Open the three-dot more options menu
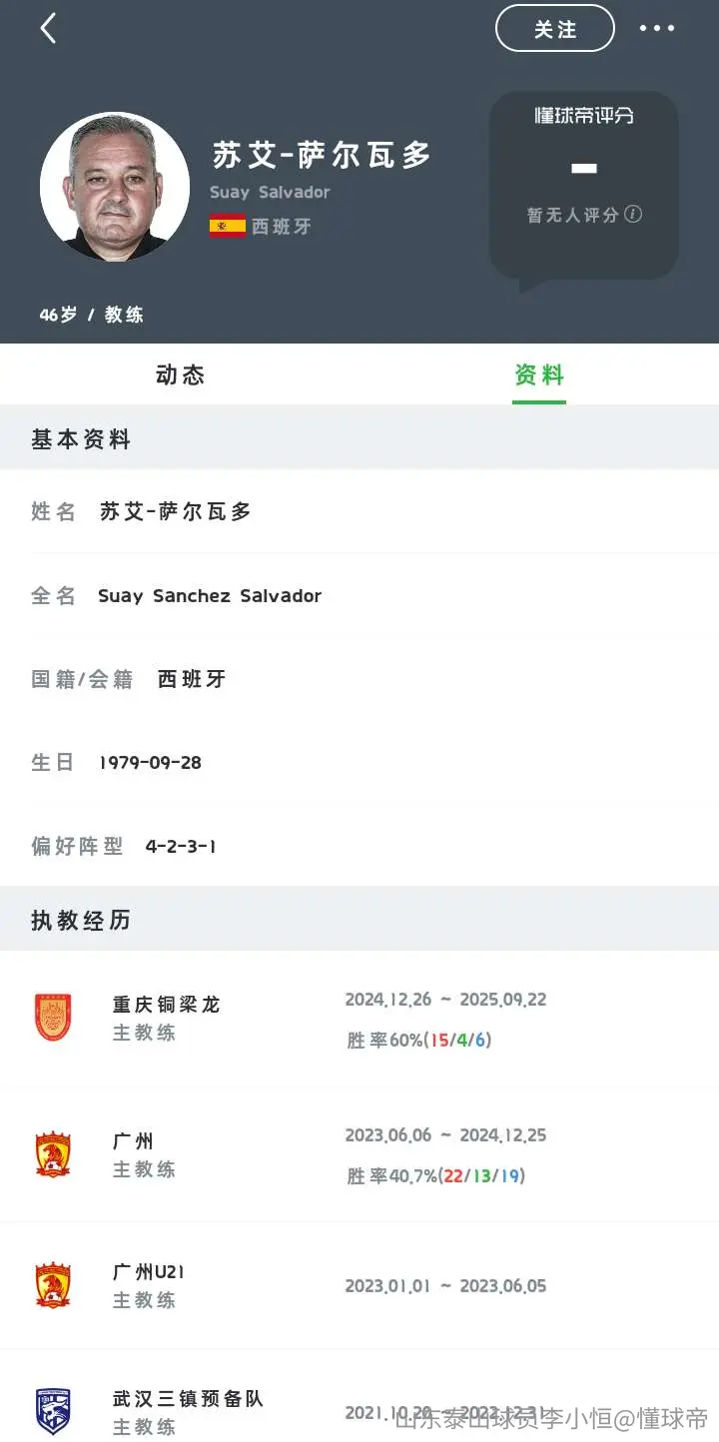 pos(656,28)
